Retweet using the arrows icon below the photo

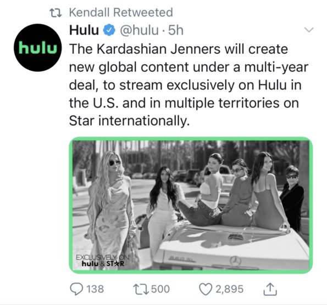pos(141,289)
